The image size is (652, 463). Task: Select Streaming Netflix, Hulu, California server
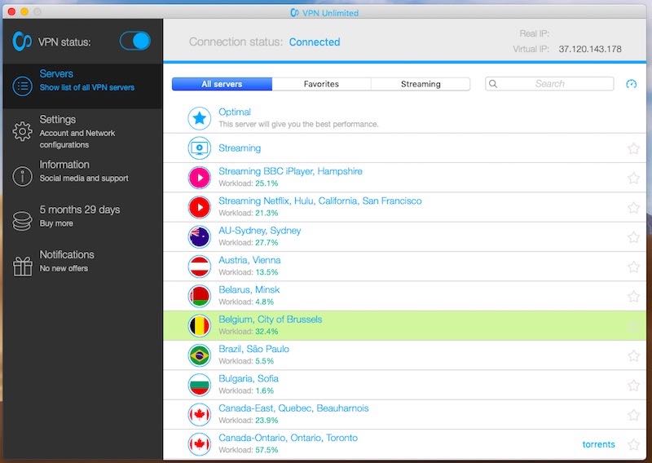404,207
